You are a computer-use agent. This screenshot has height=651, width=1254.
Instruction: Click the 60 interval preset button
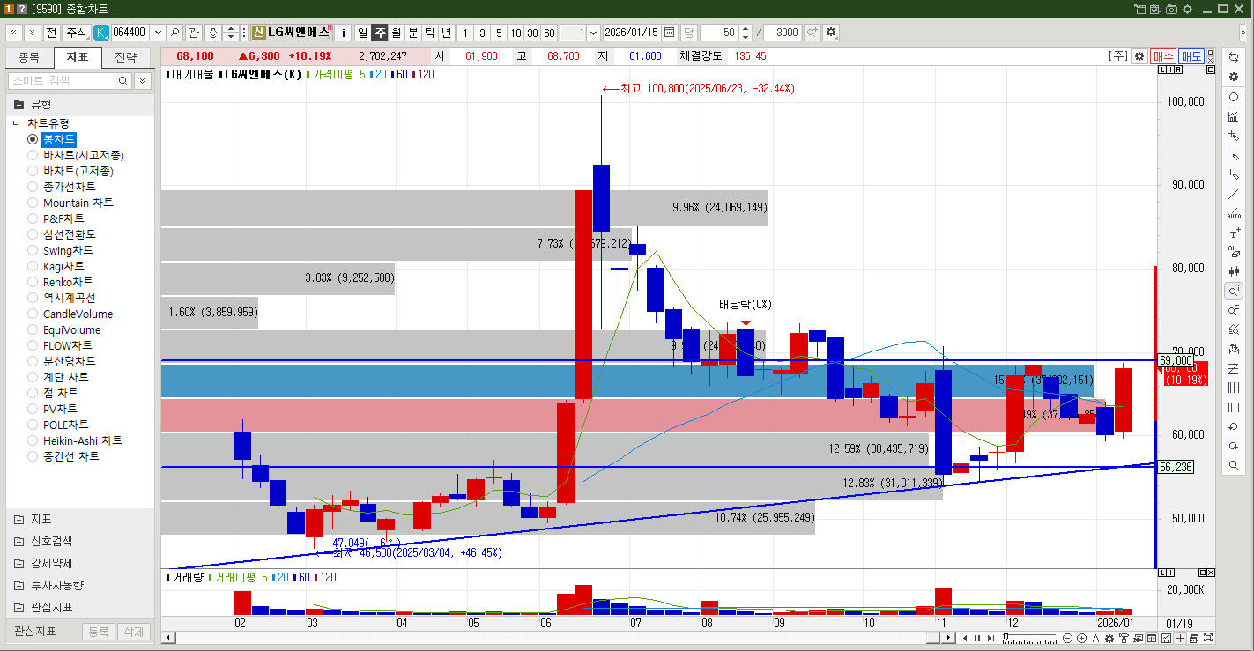[x=549, y=33]
